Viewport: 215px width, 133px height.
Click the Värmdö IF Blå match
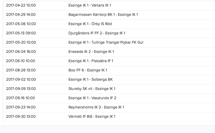pos(92,117)
